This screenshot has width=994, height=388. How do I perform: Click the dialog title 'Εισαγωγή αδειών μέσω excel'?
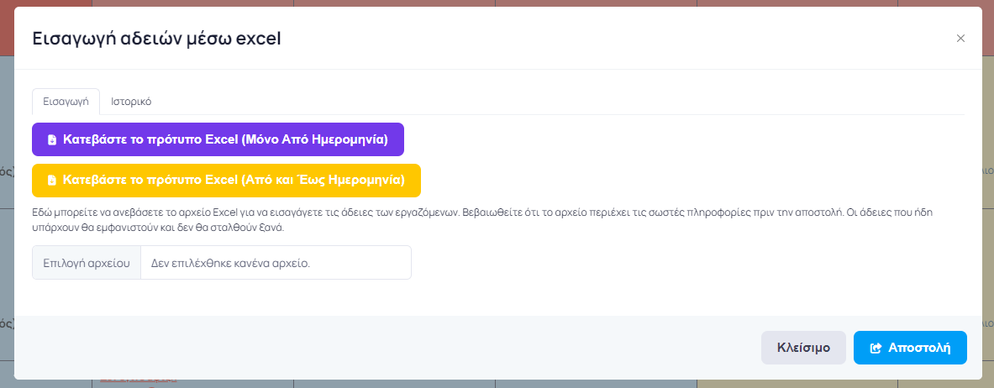pyautogui.click(x=156, y=39)
